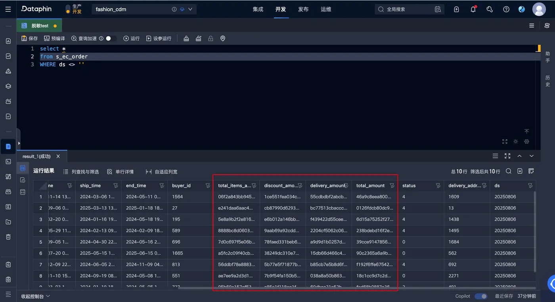The height and width of the screenshot is (302, 555).
Task: Click the 单行详情 single row details button
Action: [121, 172]
